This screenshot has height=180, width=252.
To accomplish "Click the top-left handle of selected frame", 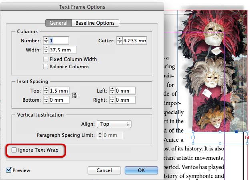I will 193,132.
